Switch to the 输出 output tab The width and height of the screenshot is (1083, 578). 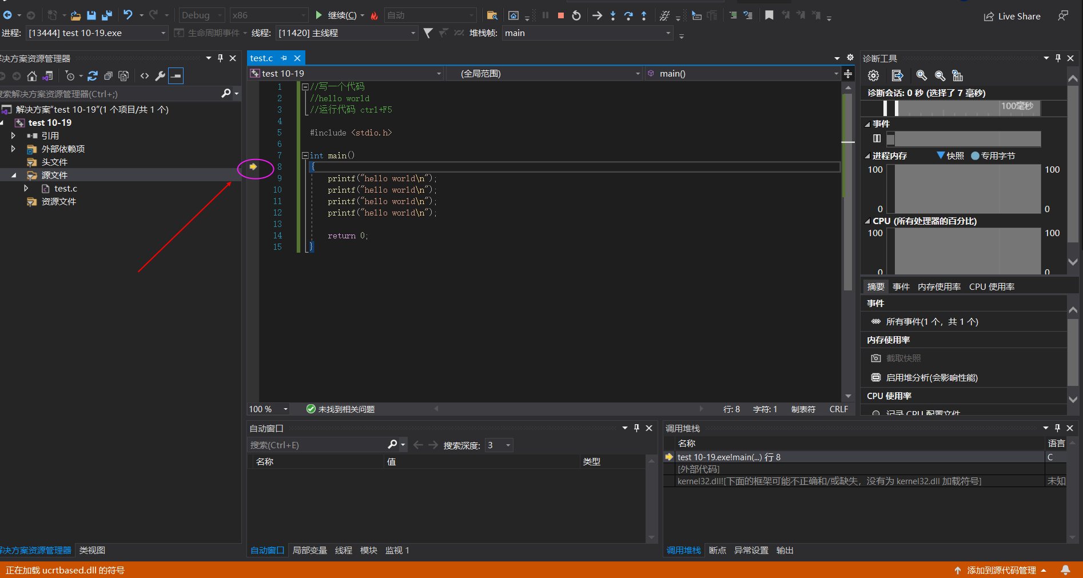[785, 550]
